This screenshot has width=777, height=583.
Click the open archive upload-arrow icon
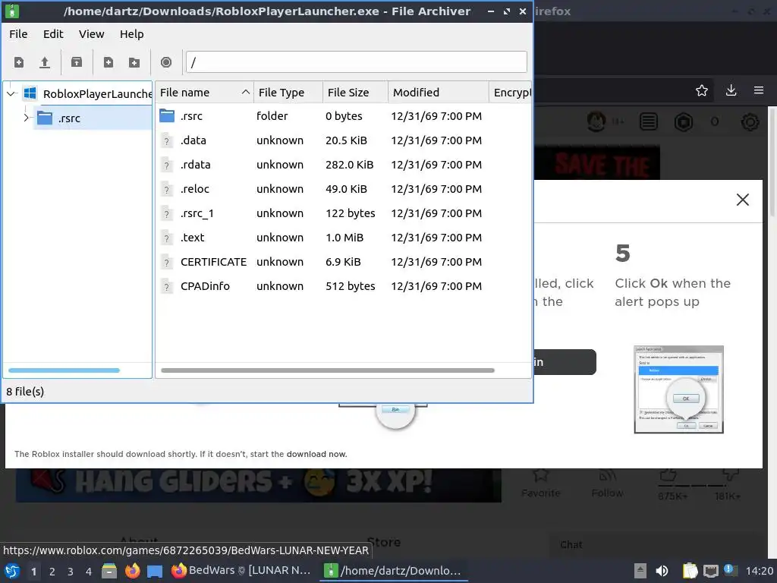coord(45,62)
